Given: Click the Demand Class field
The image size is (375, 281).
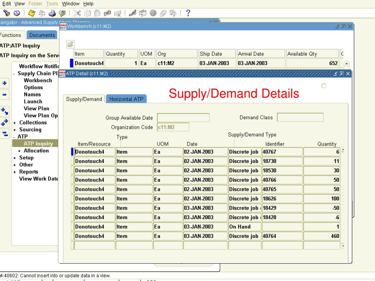Looking at the screenshot, I should (300, 117).
